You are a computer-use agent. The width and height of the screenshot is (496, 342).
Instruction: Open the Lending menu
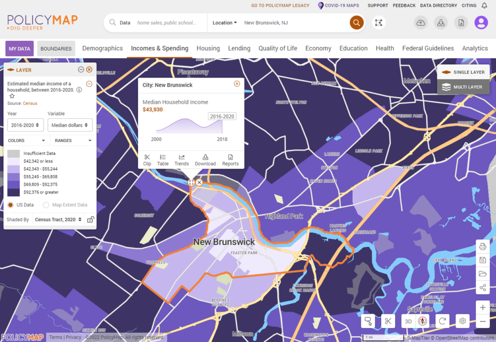click(239, 48)
